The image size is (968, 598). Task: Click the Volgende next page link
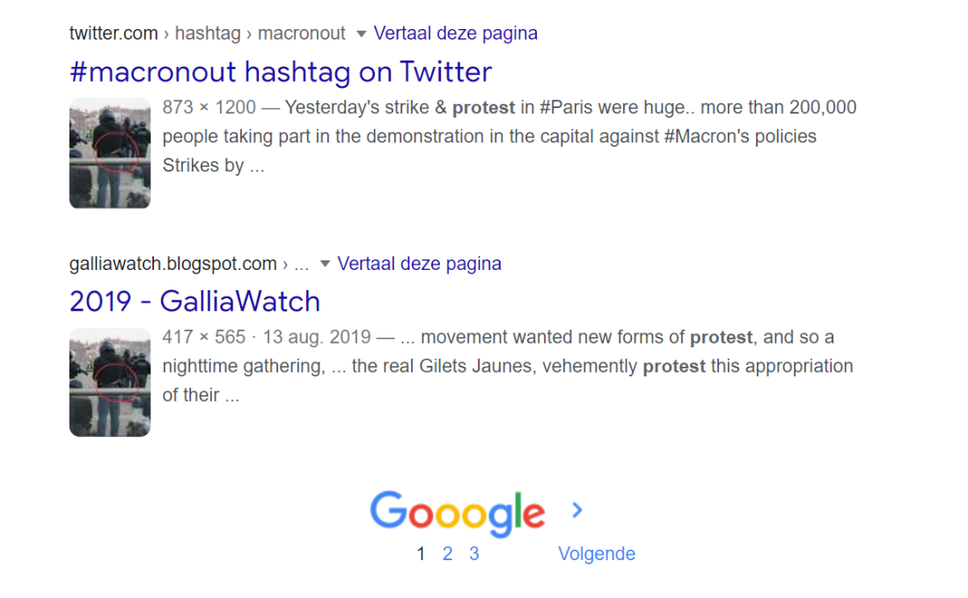597,553
